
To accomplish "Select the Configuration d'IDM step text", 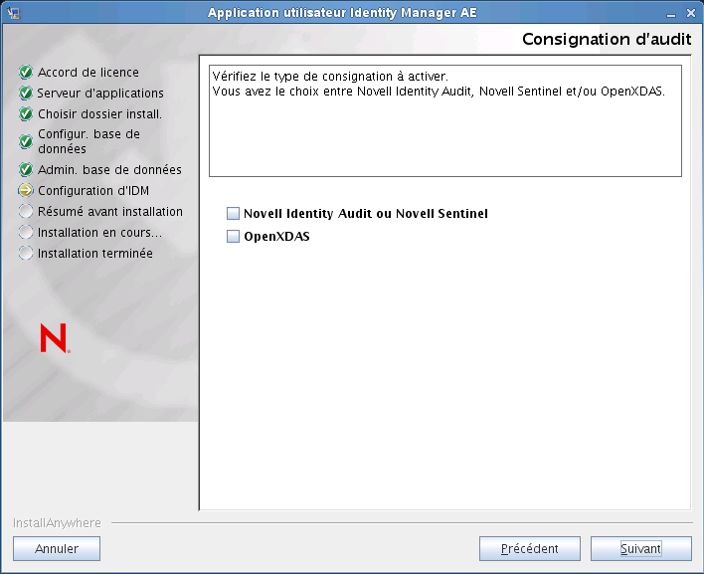I will pyautogui.click(x=93, y=191).
